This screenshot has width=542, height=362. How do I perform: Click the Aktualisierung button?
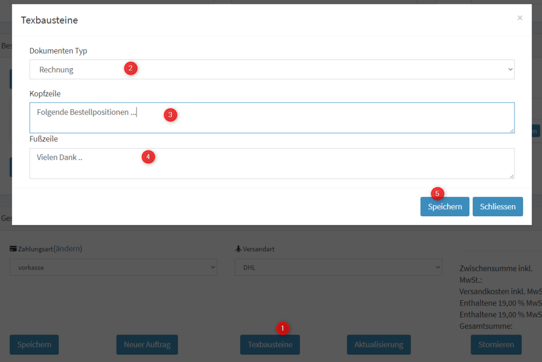pyautogui.click(x=378, y=345)
